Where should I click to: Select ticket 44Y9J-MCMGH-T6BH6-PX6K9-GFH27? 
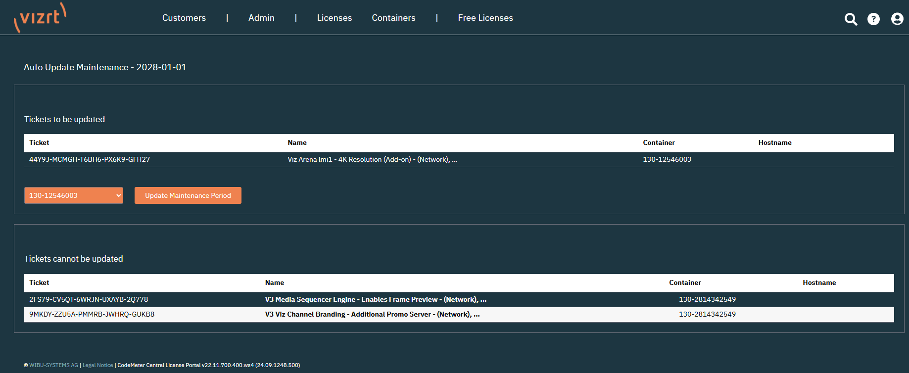coord(90,159)
